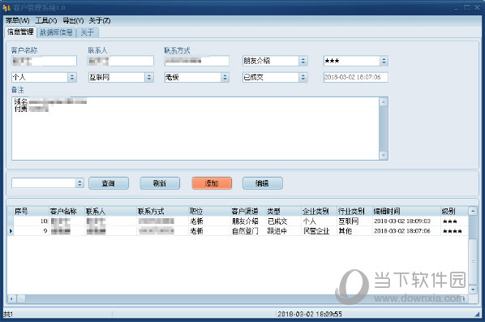Expand the 已成交 status dropdown
Screen dimensions: 485x322
pos(303,77)
